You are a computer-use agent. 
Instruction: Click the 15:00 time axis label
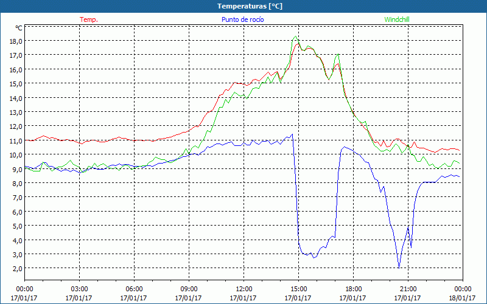click(298, 289)
